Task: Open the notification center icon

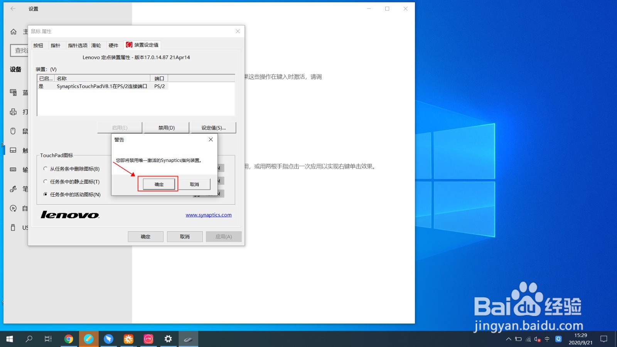Action: click(604, 339)
